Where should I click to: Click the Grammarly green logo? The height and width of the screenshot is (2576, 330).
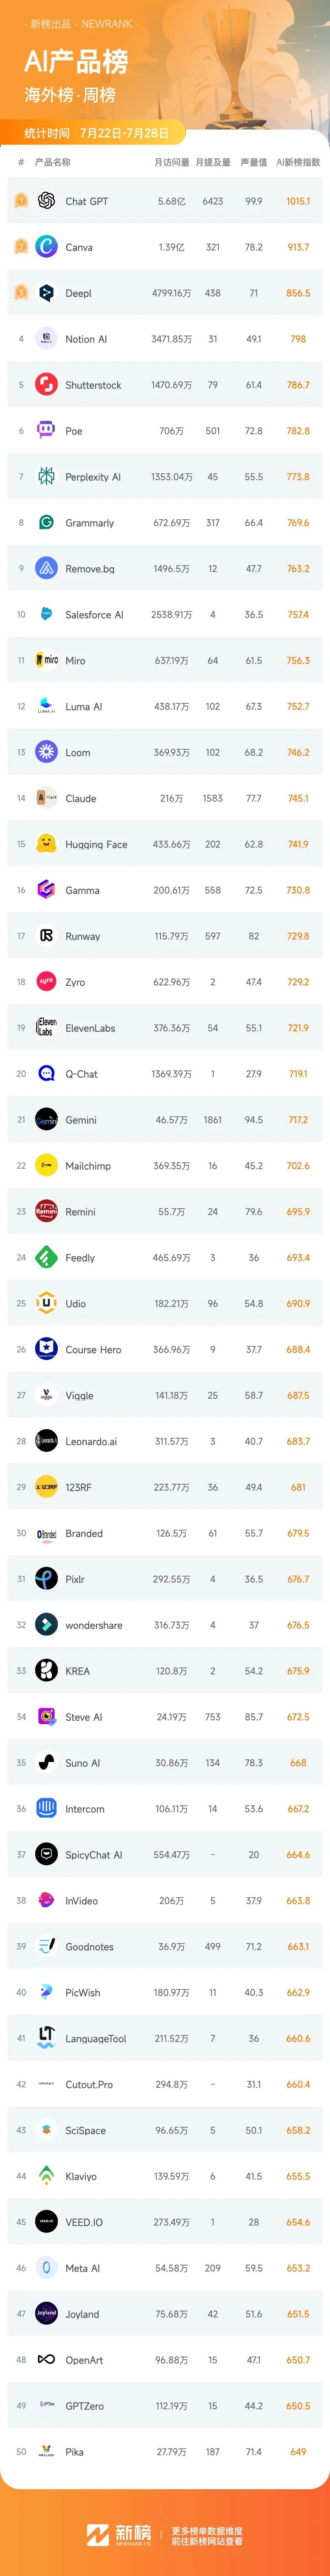coord(46,523)
